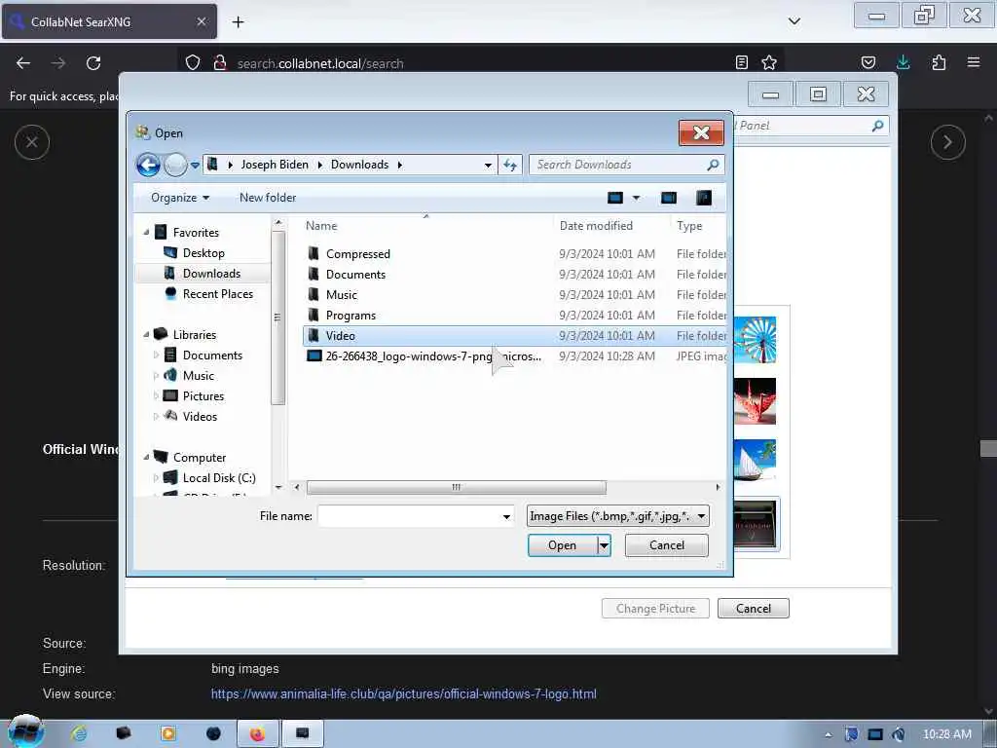997x748 pixels.
Task: Select the Music library
Action: click(x=198, y=376)
